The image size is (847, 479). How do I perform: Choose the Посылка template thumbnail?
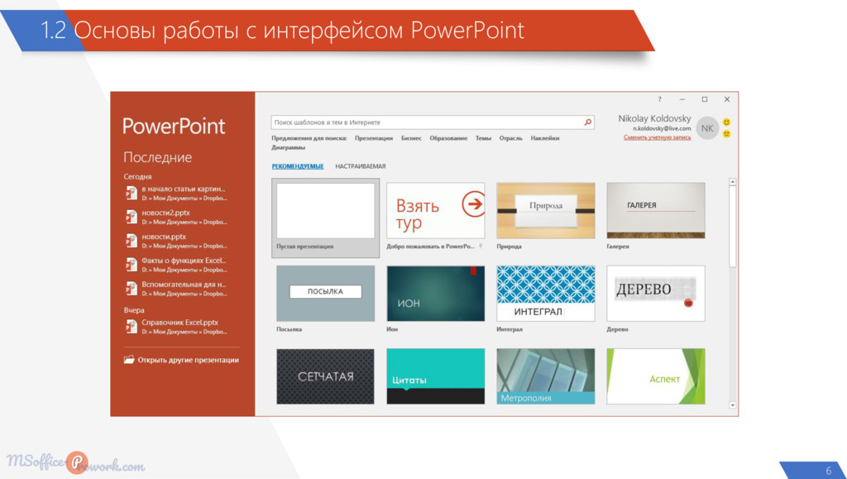325,293
